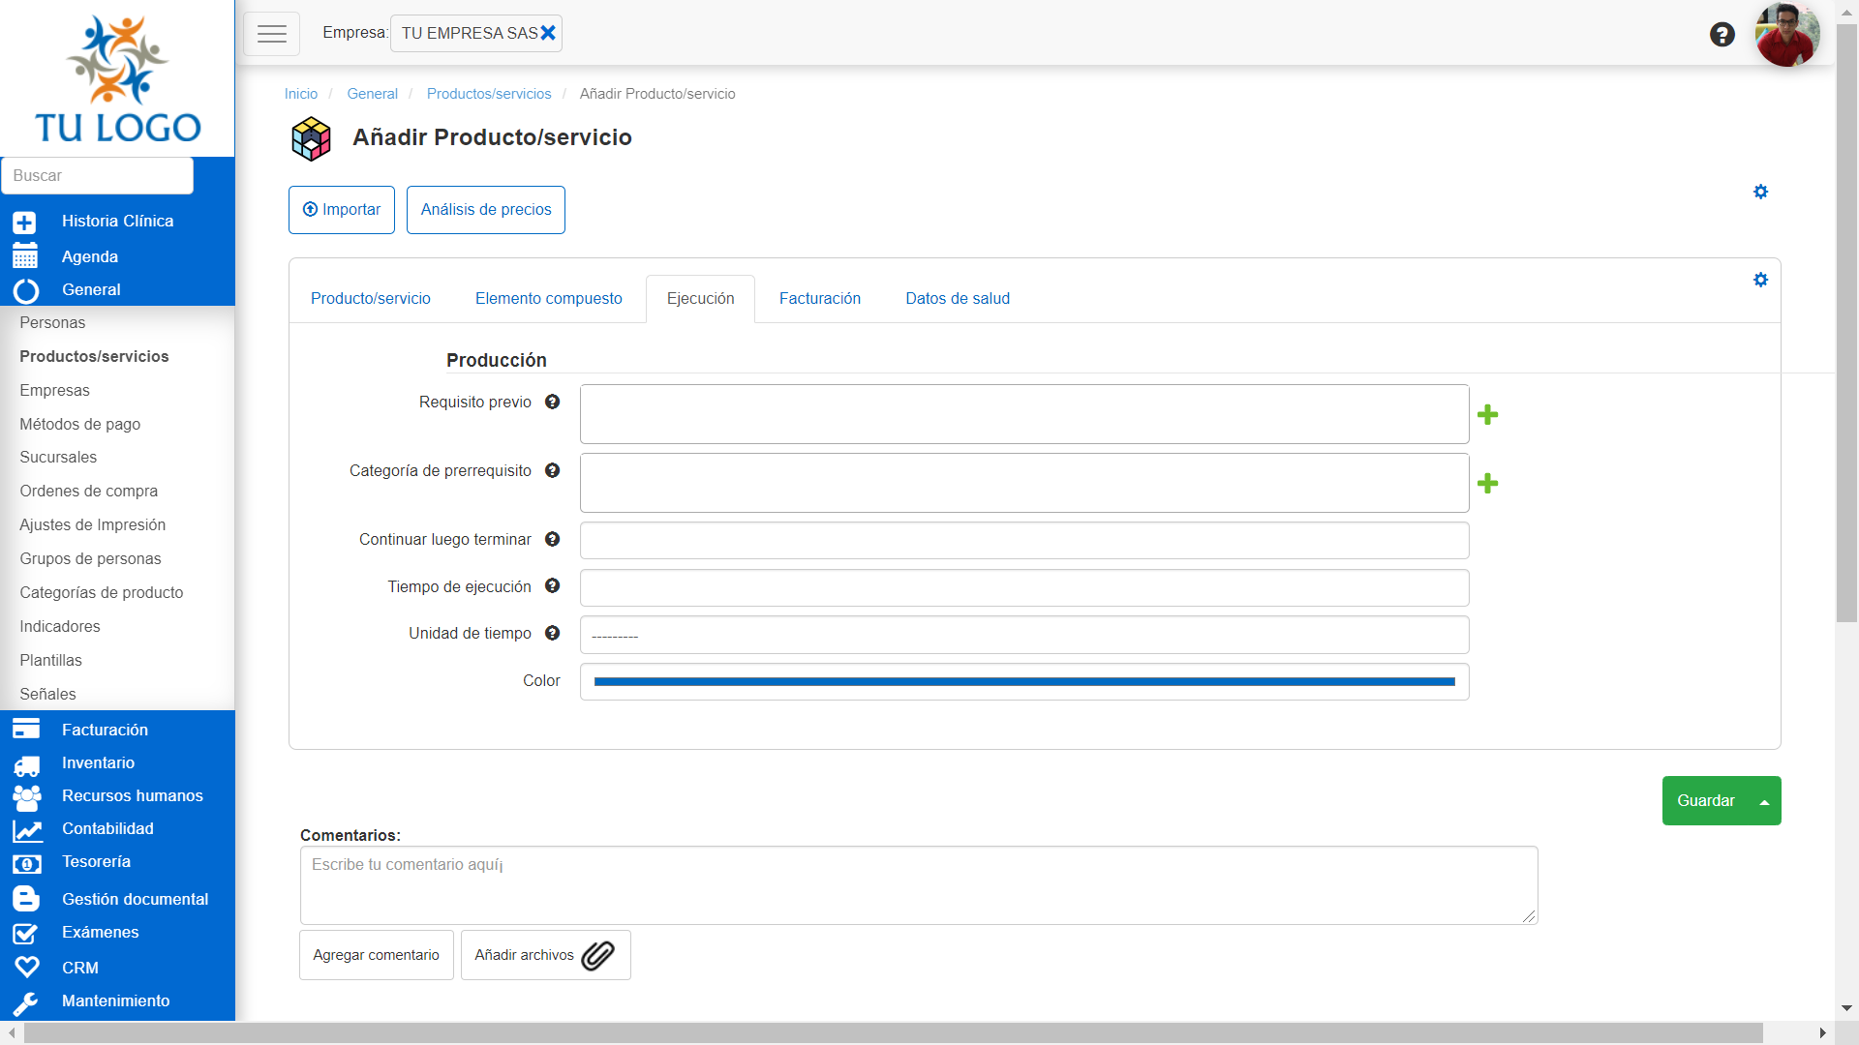
Task: Open the Unidad de tiempo dropdown
Action: coord(1023,636)
